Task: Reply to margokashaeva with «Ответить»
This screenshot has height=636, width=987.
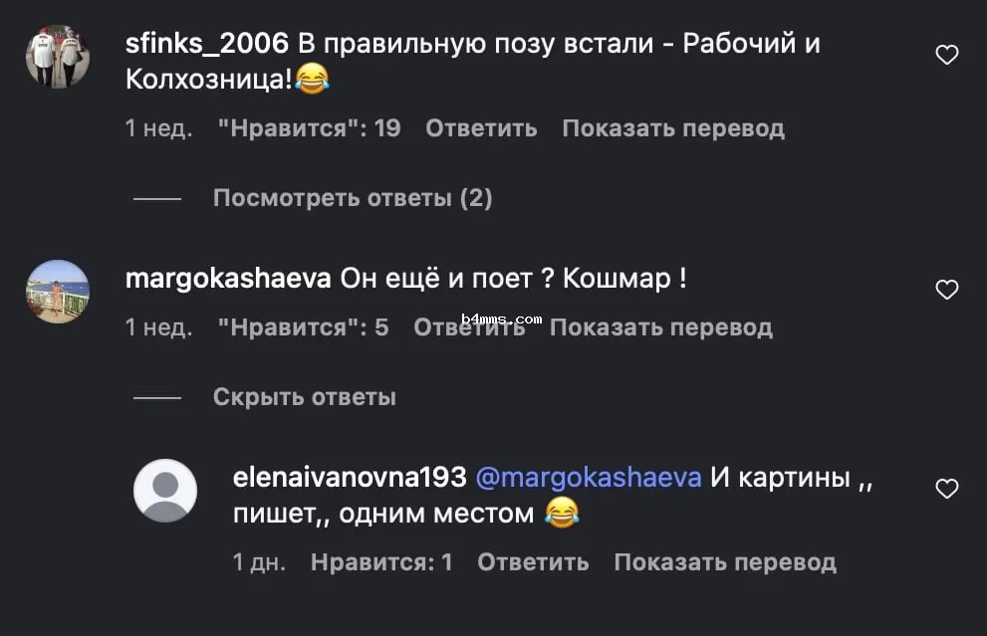Action: tap(470, 326)
